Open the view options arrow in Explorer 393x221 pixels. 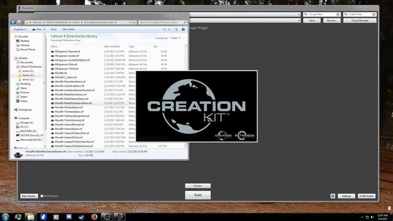pyautogui.click(x=169, y=29)
